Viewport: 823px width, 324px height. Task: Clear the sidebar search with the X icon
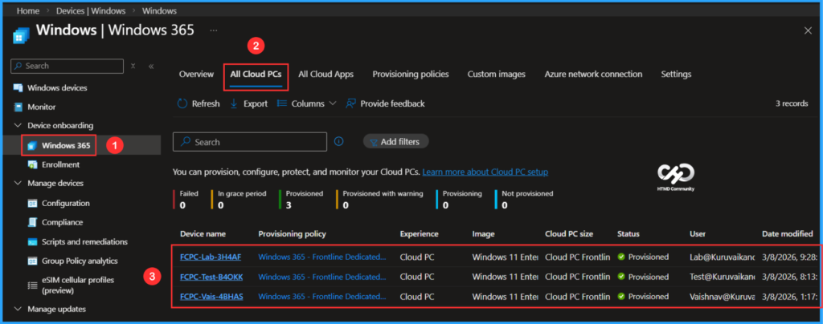point(133,66)
